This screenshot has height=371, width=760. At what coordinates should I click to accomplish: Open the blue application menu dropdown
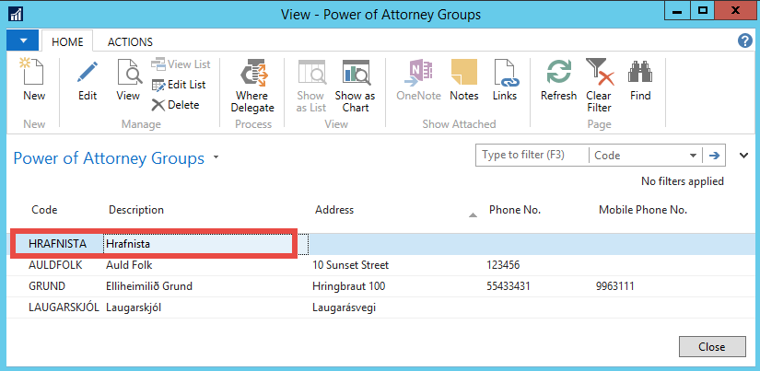pyautogui.click(x=22, y=41)
